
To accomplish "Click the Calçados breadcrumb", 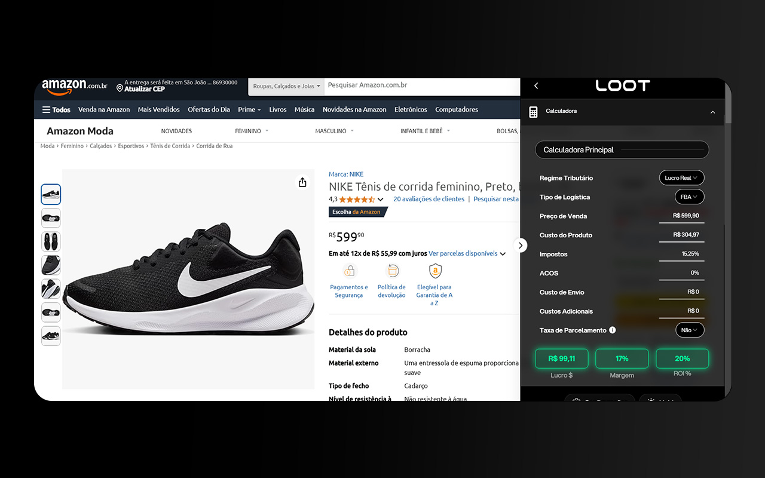I will (101, 146).
